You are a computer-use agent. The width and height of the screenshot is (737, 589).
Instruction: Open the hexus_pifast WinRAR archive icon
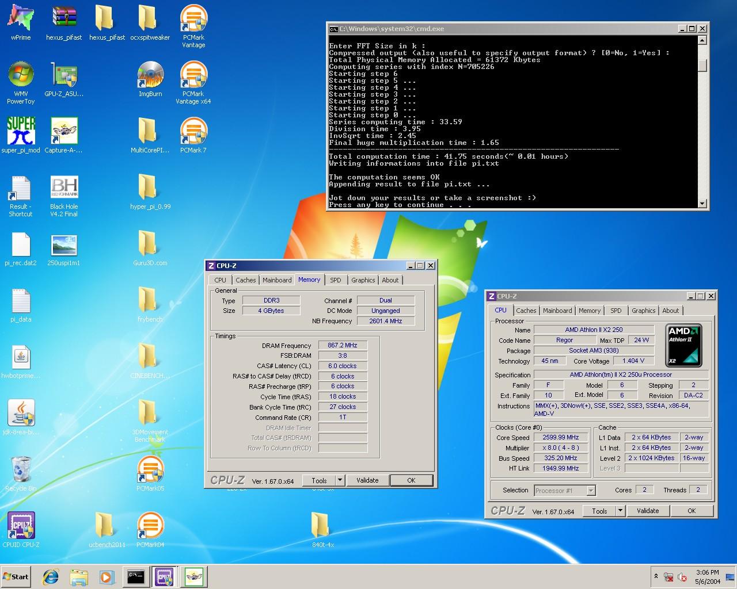tap(64, 22)
